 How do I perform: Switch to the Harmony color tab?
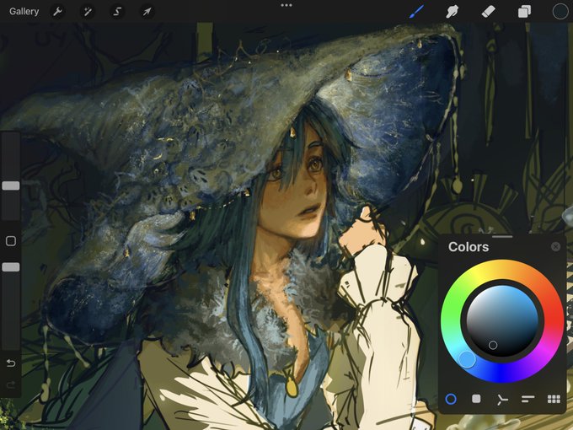click(x=502, y=400)
